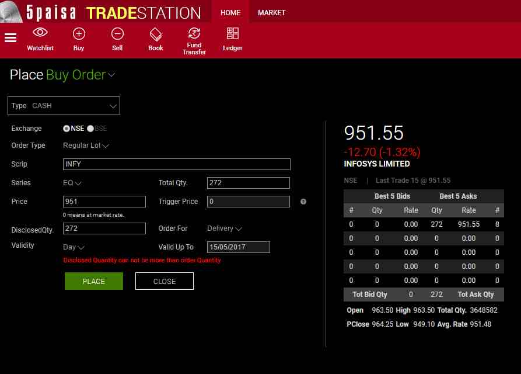The height and width of the screenshot is (374, 521).
Task: Click the Scrip input field with INFY
Action: (x=176, y=164)
